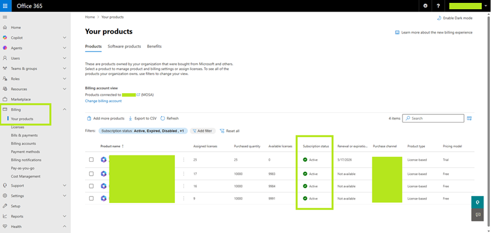Expand the Roles menu chevron
Viewport: 491px width, 233px height.
coord(64,79)
